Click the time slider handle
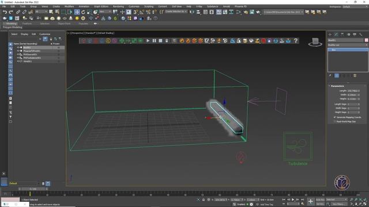 click(x=33, y=189)
